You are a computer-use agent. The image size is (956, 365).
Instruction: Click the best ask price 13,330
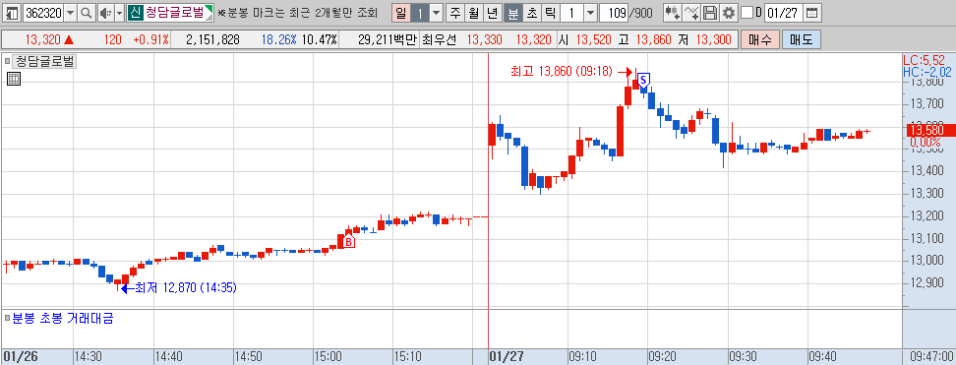[485, 40]
